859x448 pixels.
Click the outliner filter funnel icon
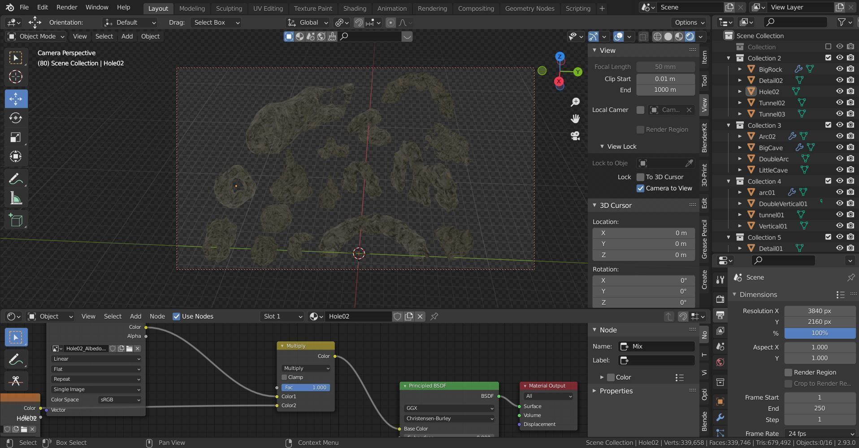pyautogui.click(x=842, y=22)
